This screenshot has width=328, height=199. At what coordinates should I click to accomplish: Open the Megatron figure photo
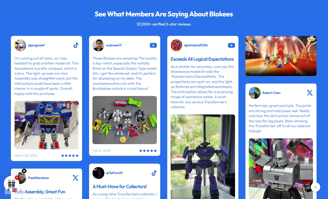point(281,169)
